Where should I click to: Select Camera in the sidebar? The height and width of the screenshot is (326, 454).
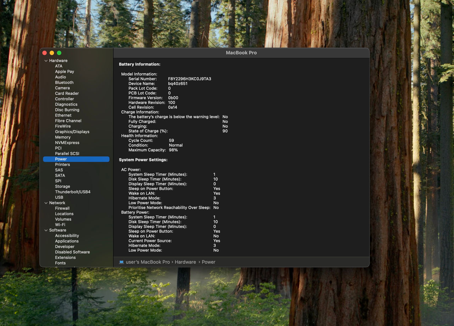[62, 88]
